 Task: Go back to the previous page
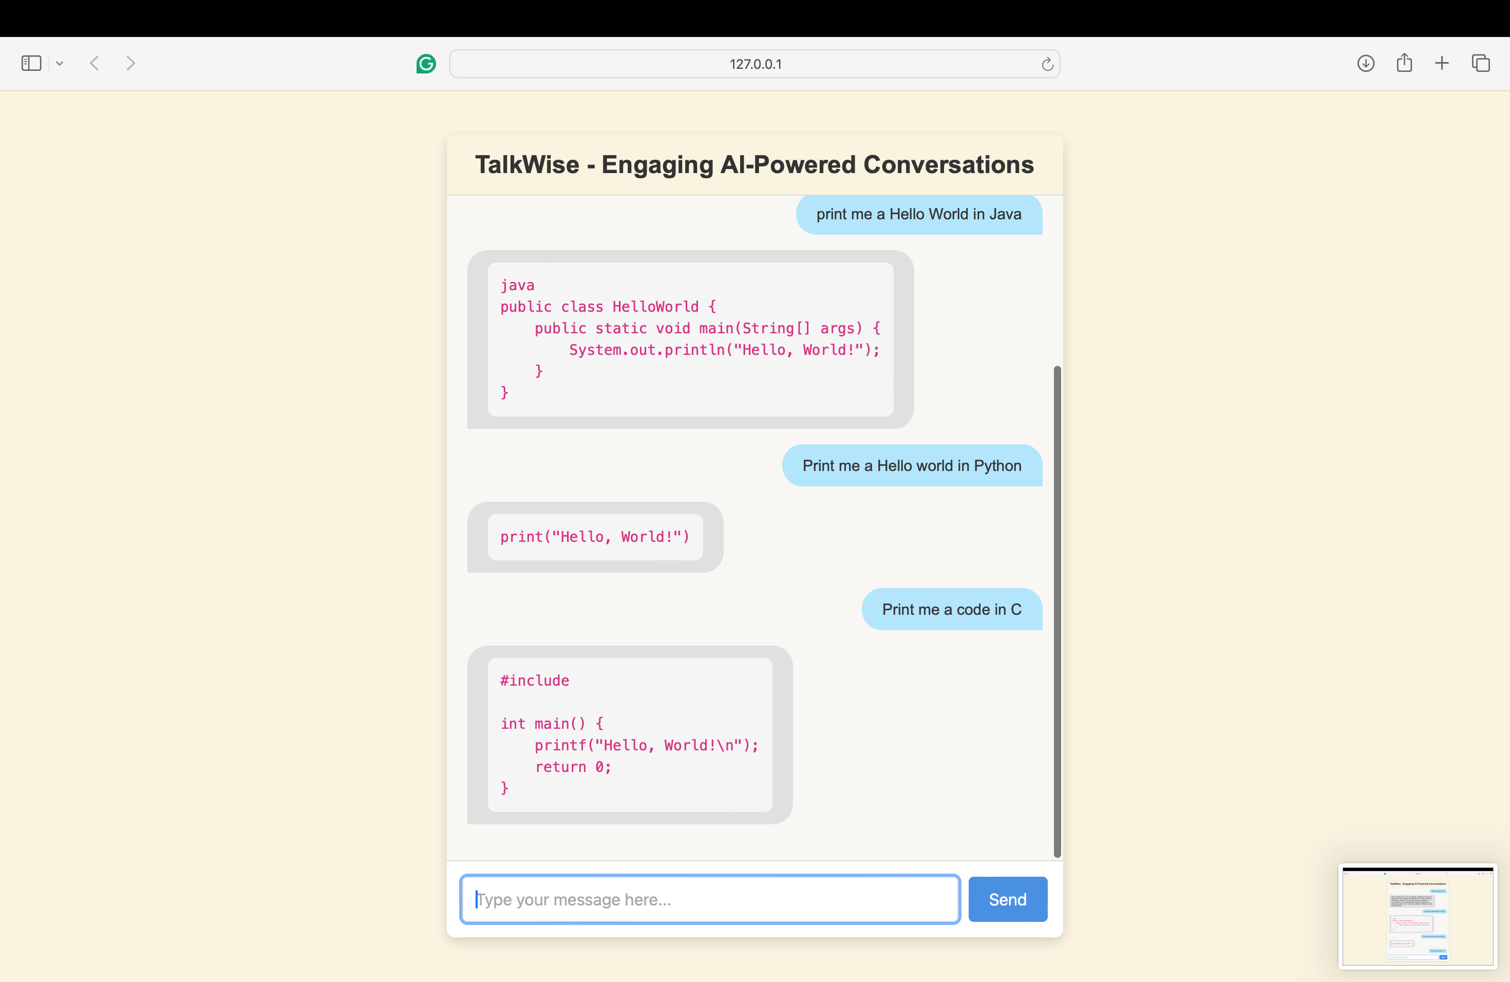click(x=95, y=64)
